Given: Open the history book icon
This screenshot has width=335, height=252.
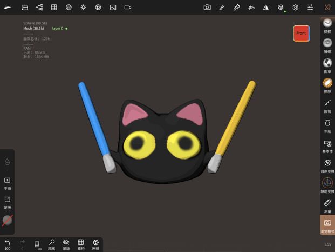Looking at the screenshot, I should coord(37,245).
